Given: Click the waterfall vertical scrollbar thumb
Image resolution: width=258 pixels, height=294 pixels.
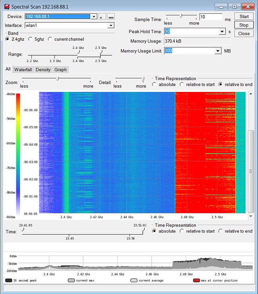Looking at the screenshot, I should pyautogui.click(x=251, y=171).
